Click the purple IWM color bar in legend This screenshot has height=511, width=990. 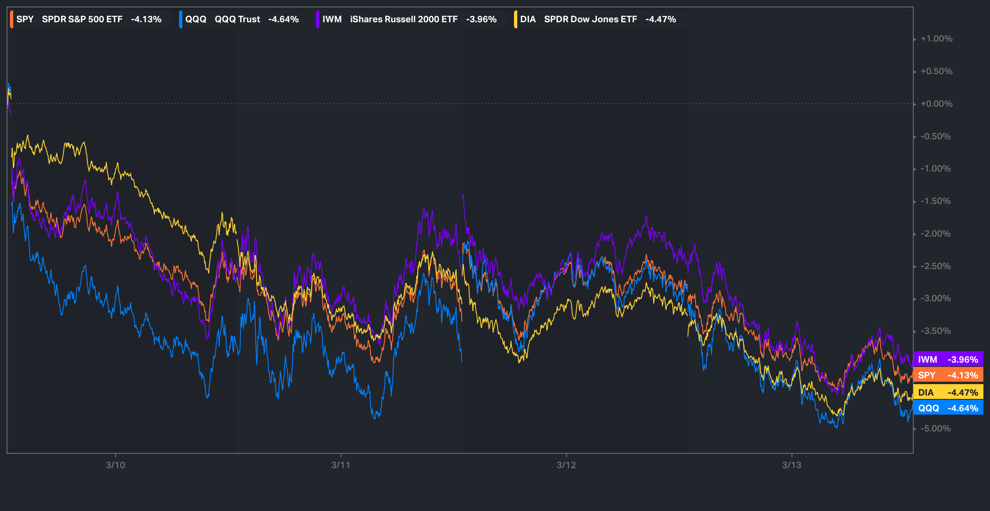tap(318, 19)
